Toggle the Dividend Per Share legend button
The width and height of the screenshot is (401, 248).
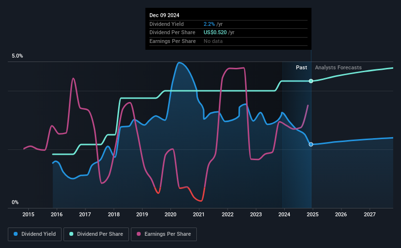pos(96,234)
